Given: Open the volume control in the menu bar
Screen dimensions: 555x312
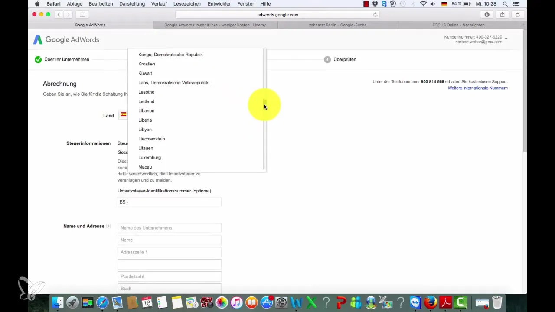Looking at the screenshot, I should [x=433, y=4].
